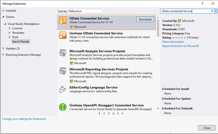Open Change your settings for Extensions link
Screen dimensions: 218x134
click(x=24, y=119)
